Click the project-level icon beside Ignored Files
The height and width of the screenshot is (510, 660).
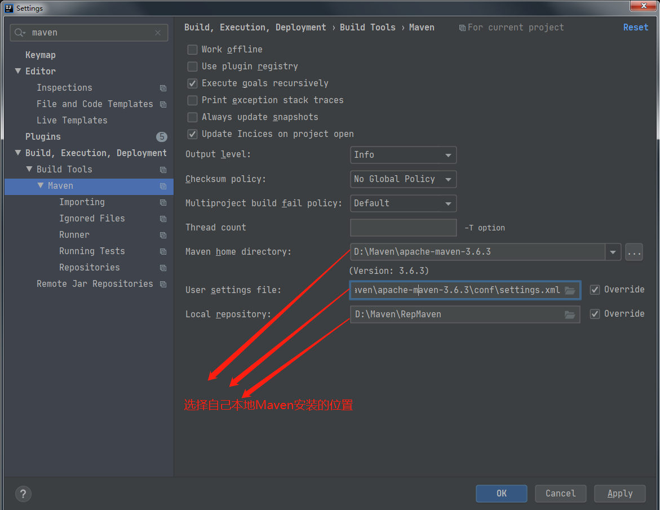[163, 219]
